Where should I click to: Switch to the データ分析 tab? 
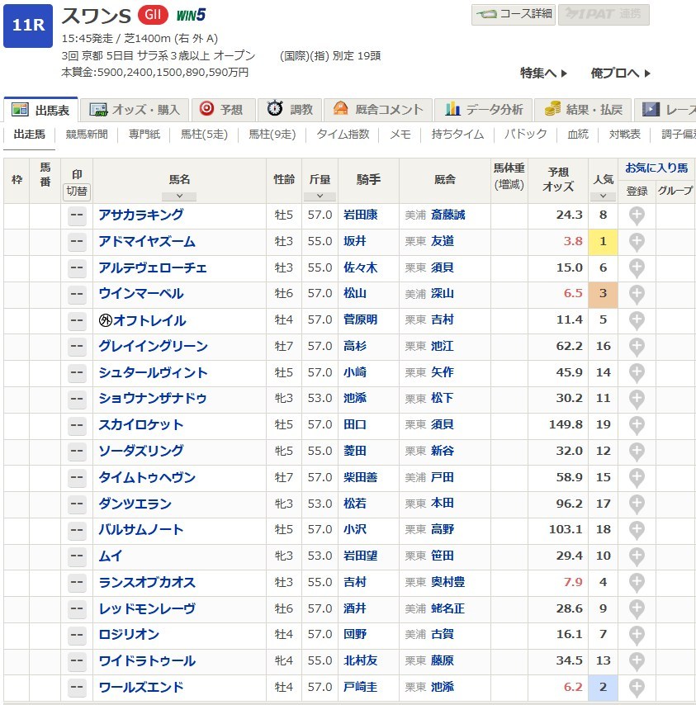pos(484,109)
